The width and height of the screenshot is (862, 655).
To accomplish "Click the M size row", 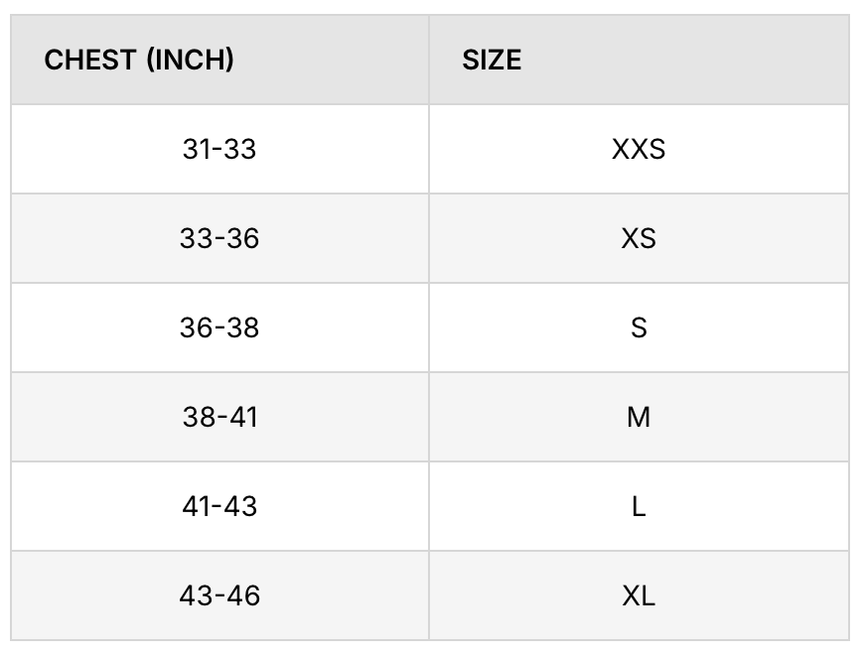I will tap(430, 417).
